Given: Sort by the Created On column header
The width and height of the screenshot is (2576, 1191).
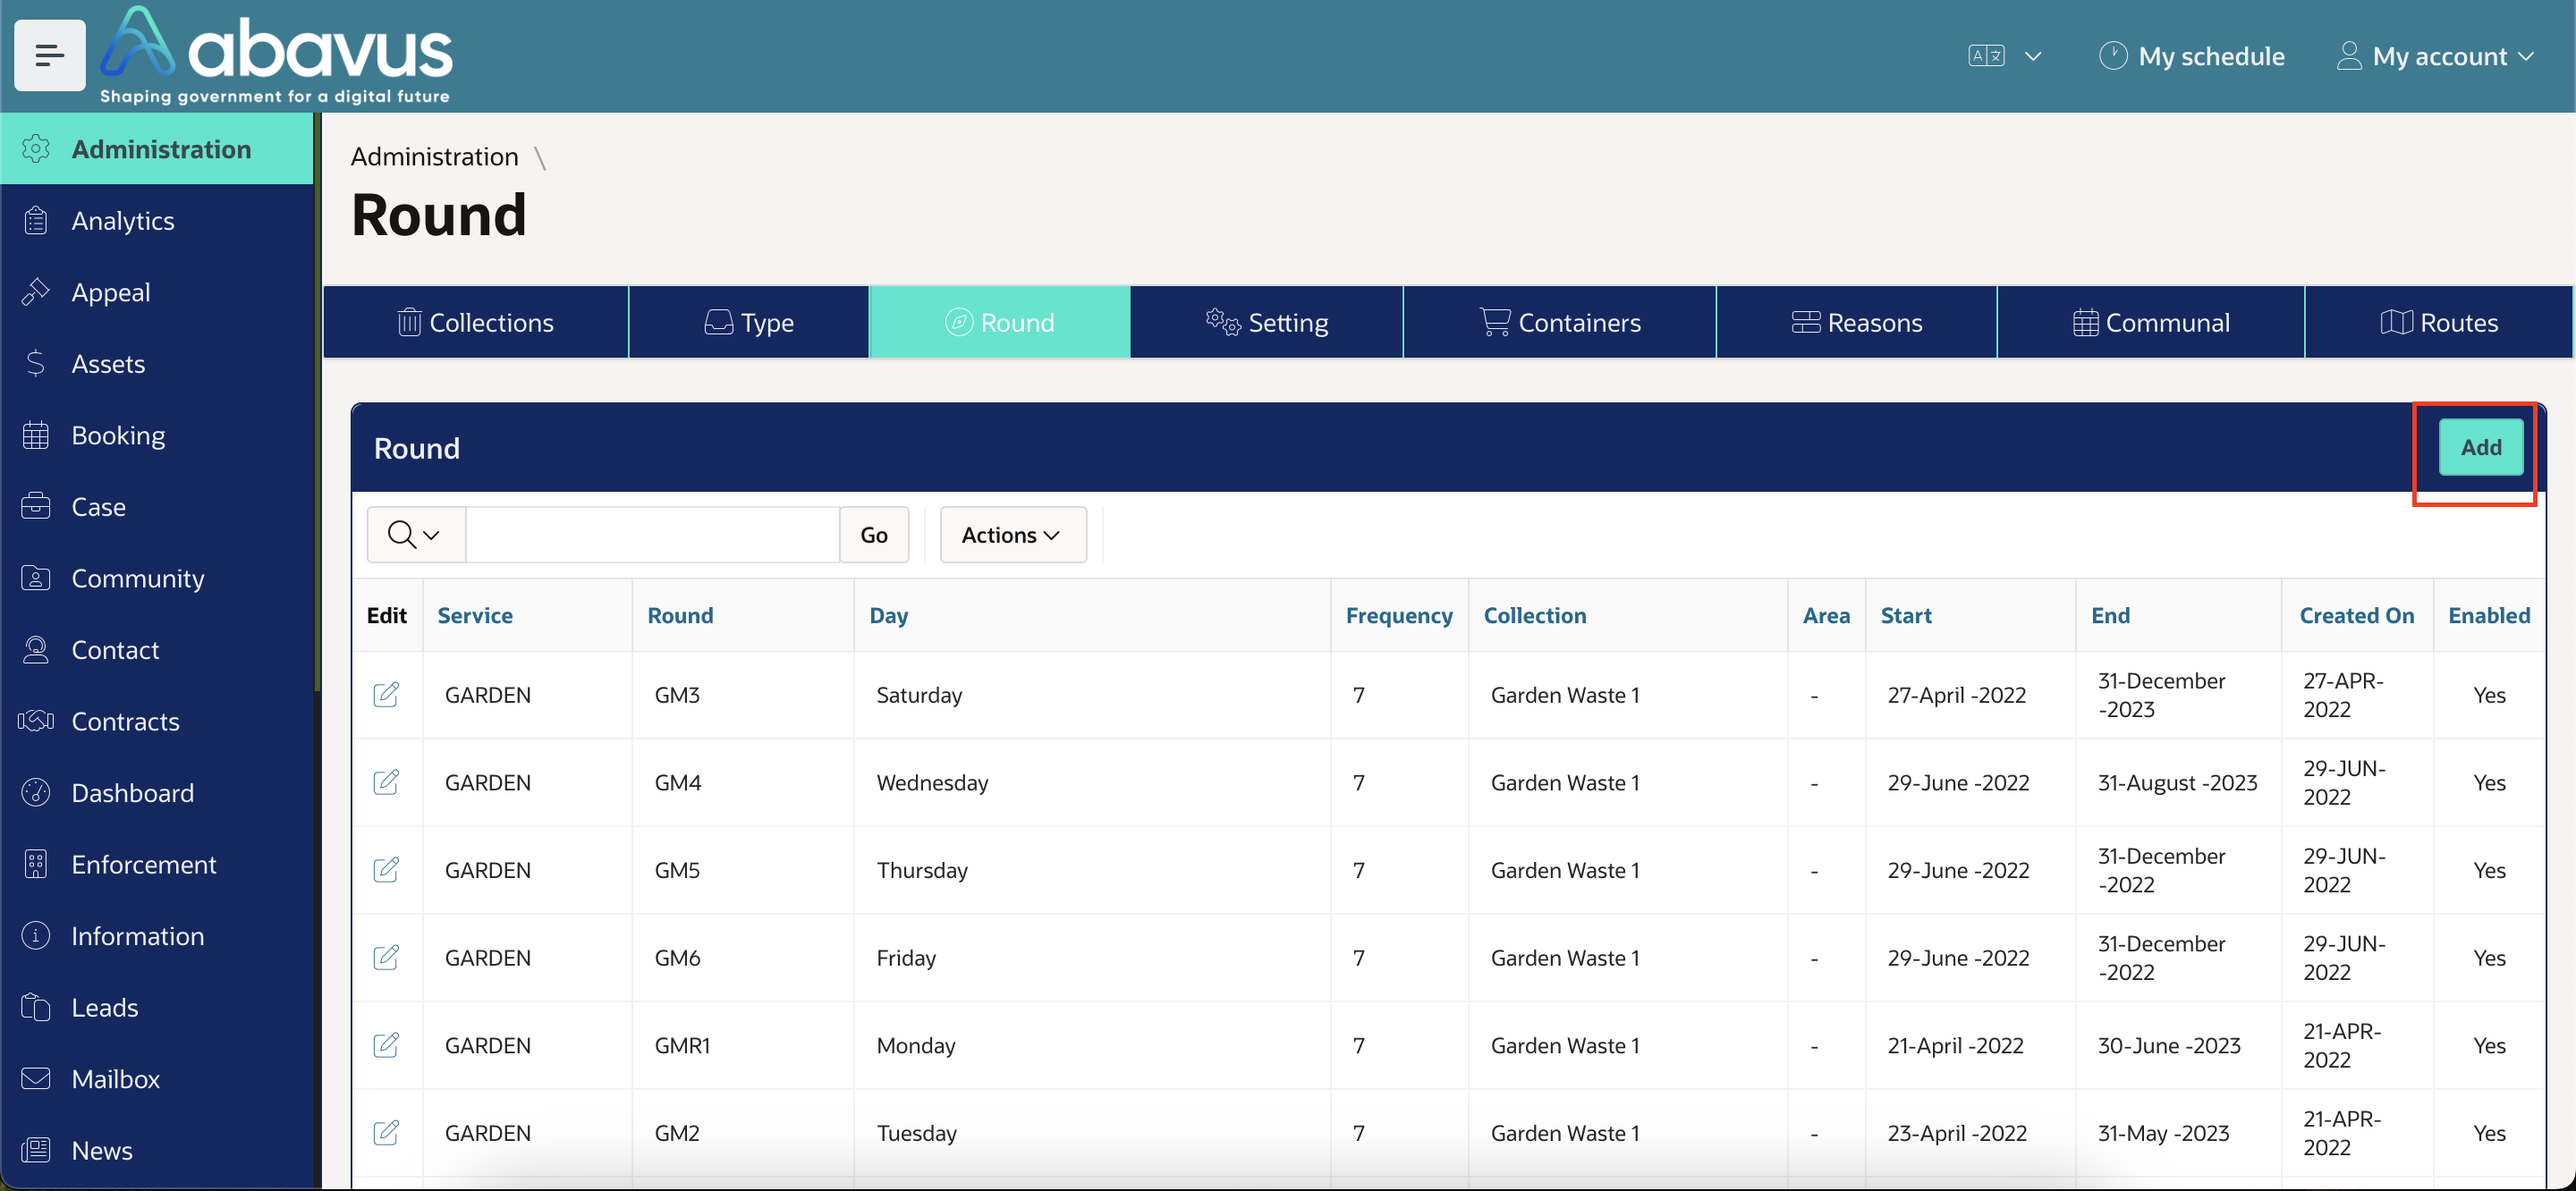Looking at the screenshot, I should pos(2356,615).
